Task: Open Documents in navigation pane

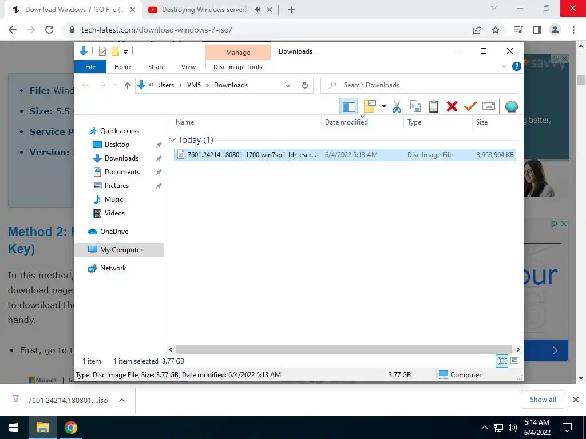Action: click(x=122, y=172)
